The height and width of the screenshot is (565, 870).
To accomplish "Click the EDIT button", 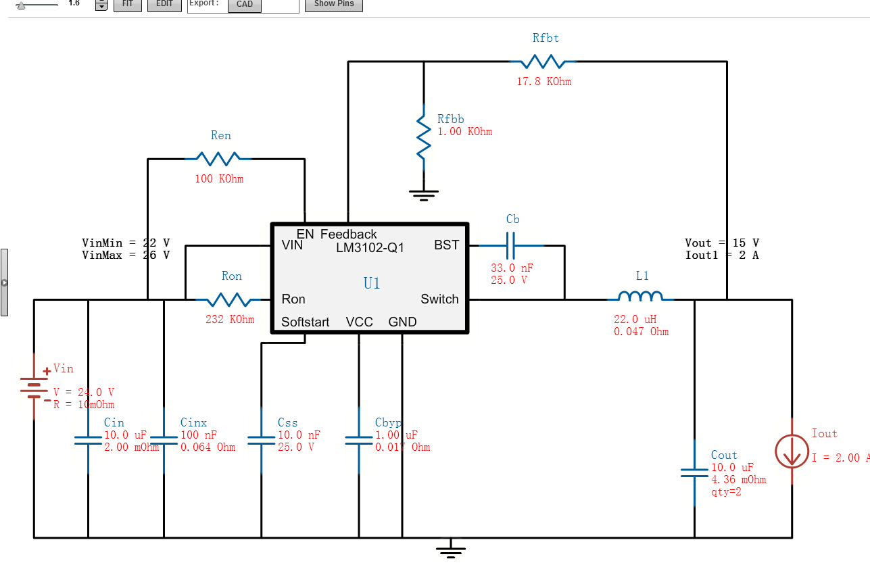I will [x=164, y=4].
